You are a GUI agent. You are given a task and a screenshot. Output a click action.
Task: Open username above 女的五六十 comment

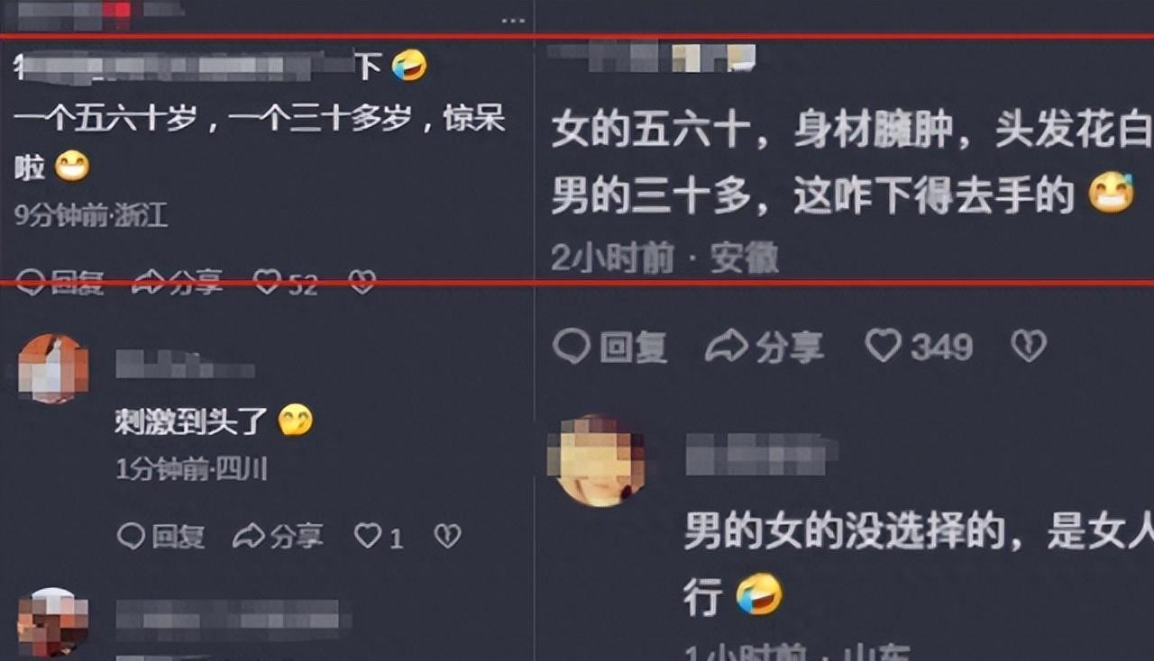(651, 56)
